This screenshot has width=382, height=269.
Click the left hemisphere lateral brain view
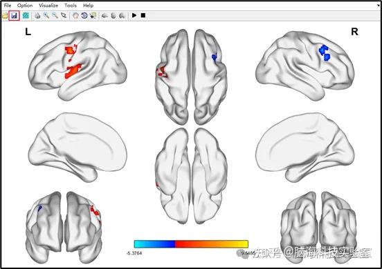pyautogui.click(x=78, y=66)
